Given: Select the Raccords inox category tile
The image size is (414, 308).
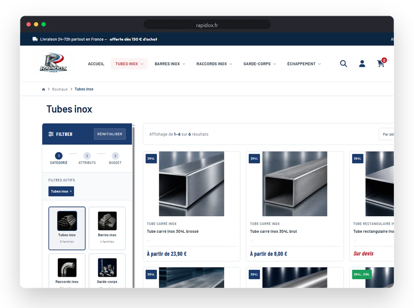Looking at the screenshot, I should tap(67, 271).
